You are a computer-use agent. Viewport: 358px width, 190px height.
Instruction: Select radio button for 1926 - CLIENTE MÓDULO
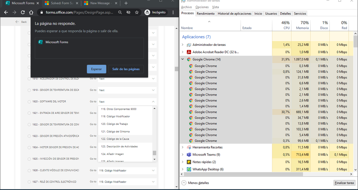pos(29,171)
